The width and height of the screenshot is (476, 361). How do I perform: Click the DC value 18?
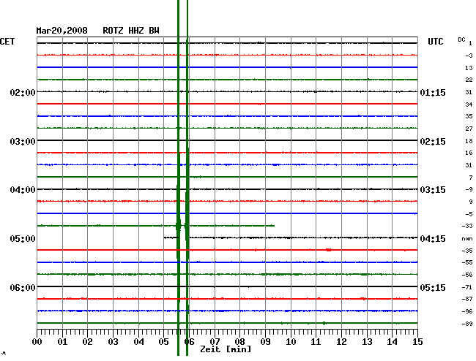469,141
